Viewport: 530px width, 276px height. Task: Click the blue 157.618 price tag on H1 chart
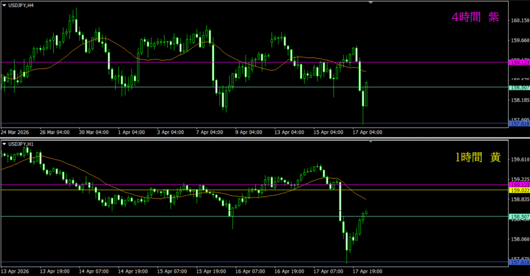[519, 262]
